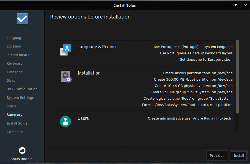Click the Language & Region heading
The width and height of the screenshot is (250, 164).
[97, 47]
